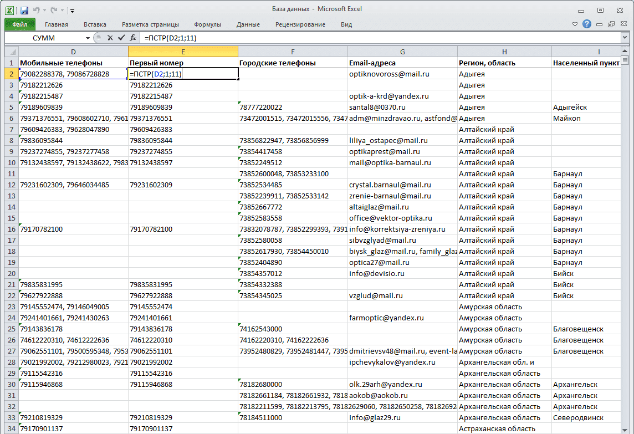This screenshot has width=634, height=434.
Task: Select cell with liliya_ostapec@mail.ru
Action: (x=402, y=140)
